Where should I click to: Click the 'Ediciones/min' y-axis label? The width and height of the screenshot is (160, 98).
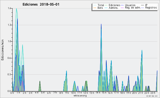pos(2,50)
